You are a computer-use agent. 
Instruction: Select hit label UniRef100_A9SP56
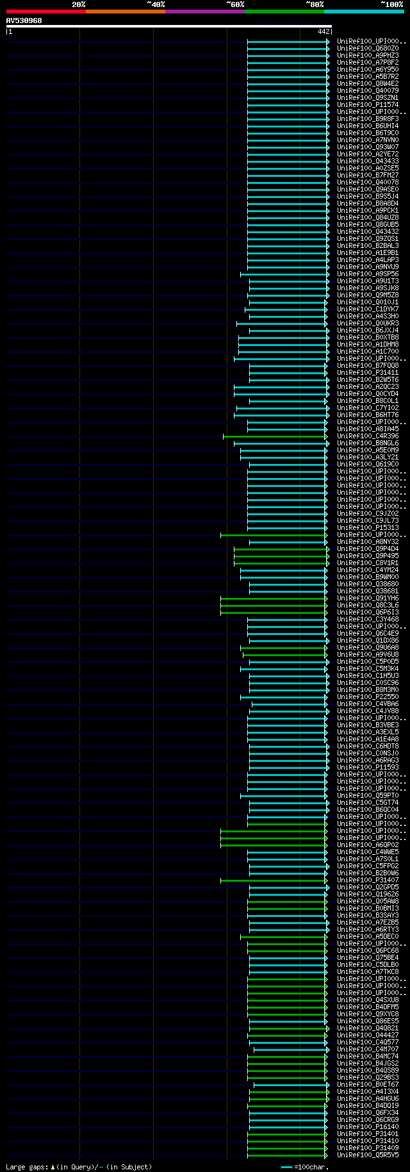click(368, 274)
